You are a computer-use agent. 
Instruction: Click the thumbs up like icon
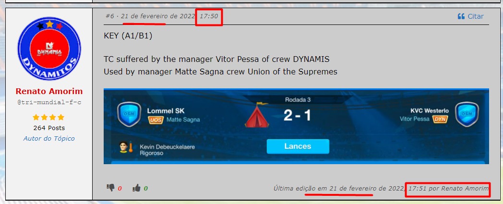pyautogui.click(x=136, y=188)
